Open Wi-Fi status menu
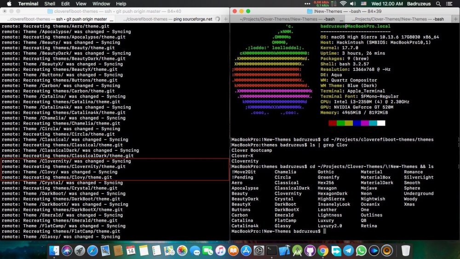This screenshot has height=259, width=460. click(x=343, y=4)
